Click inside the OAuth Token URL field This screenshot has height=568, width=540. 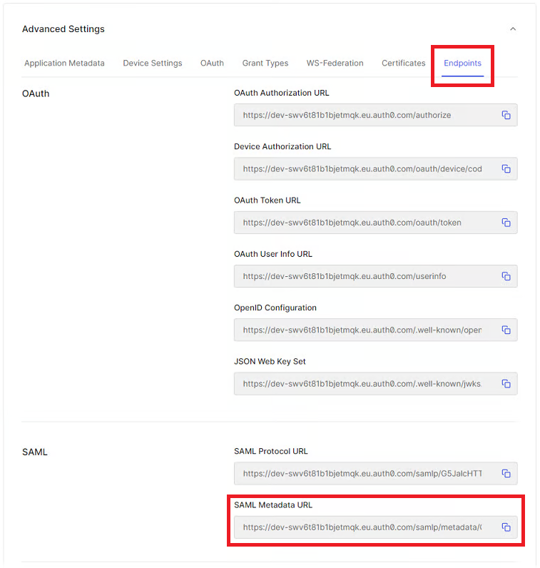pyautogui.click(x=364, y=223)
